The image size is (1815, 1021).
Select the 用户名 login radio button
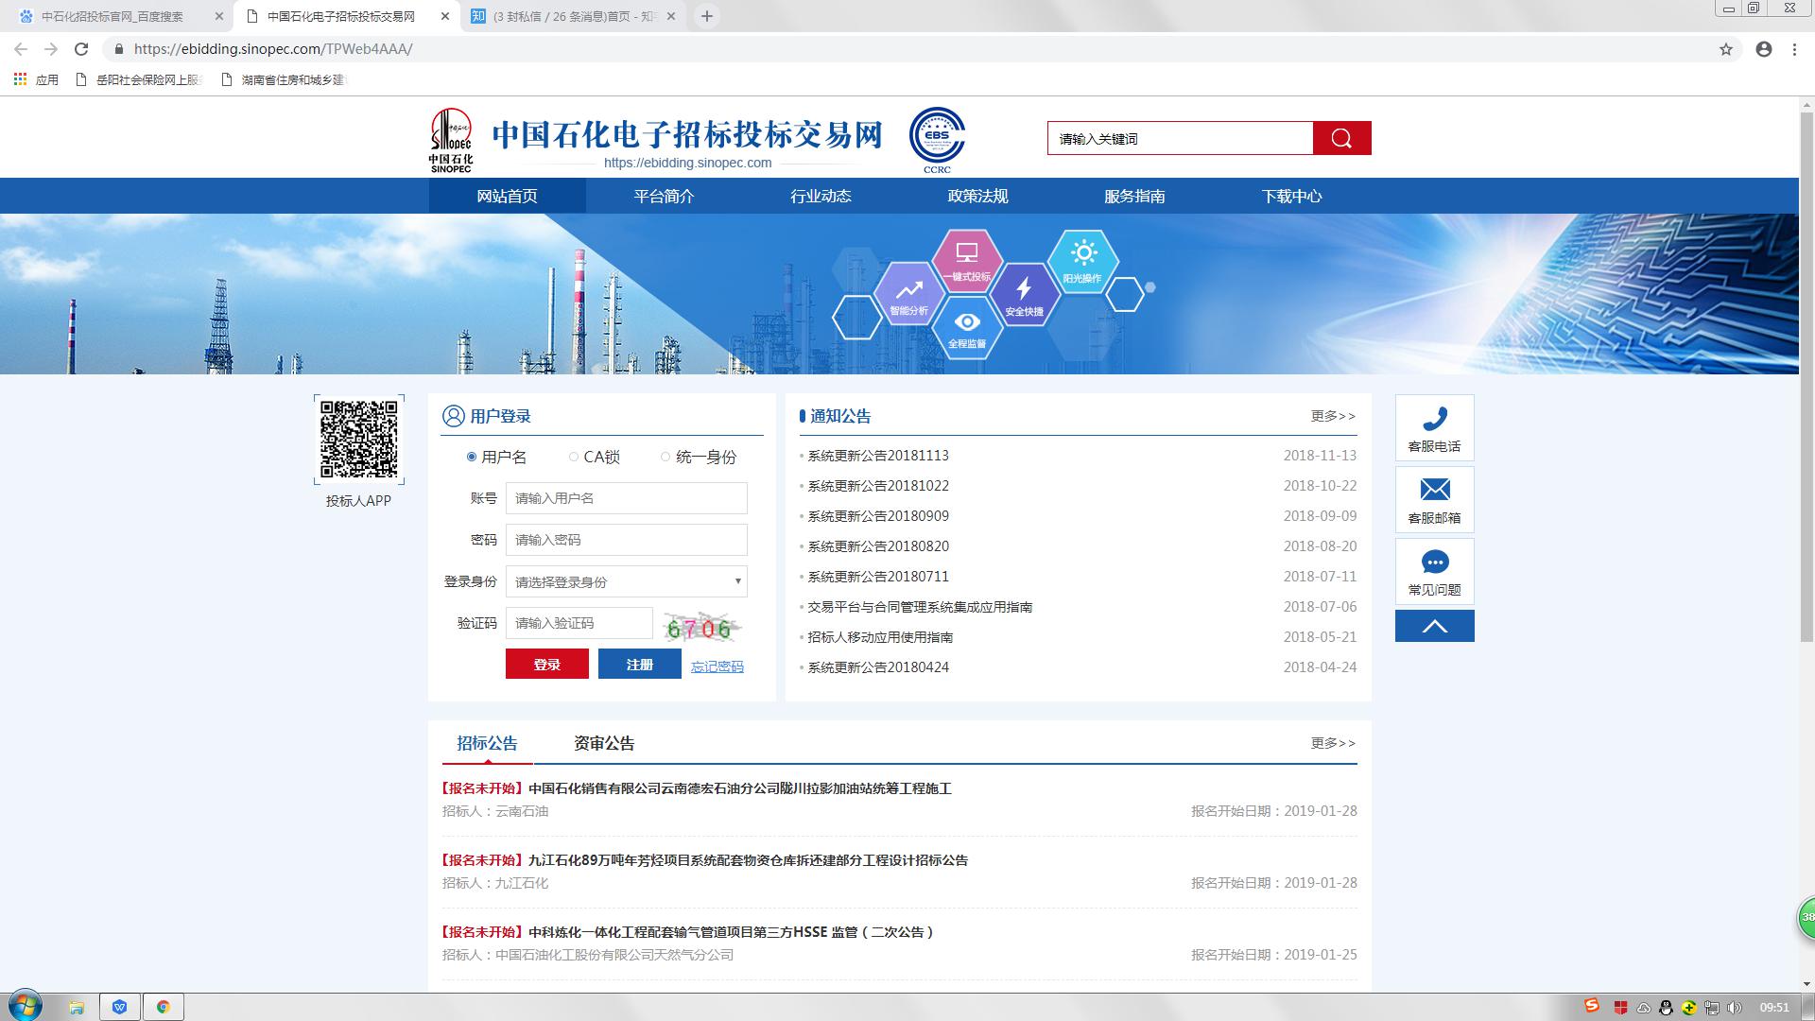point(472,457)
